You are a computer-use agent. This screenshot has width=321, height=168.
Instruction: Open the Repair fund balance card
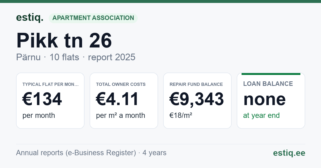pyautogui.click(x=197, y=101)
